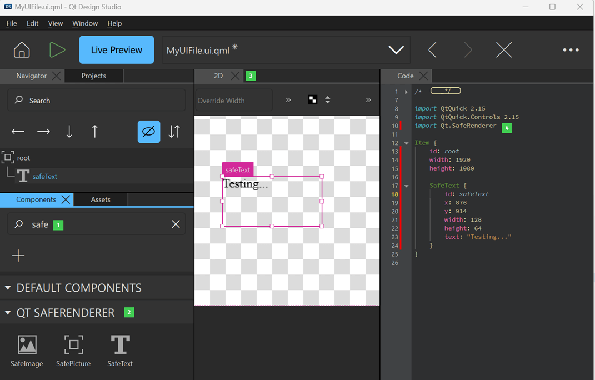Screen dimensions: 595x380
Task: Collapse the QT SAFERENDERER section
Action: click(x=8, y=313)
